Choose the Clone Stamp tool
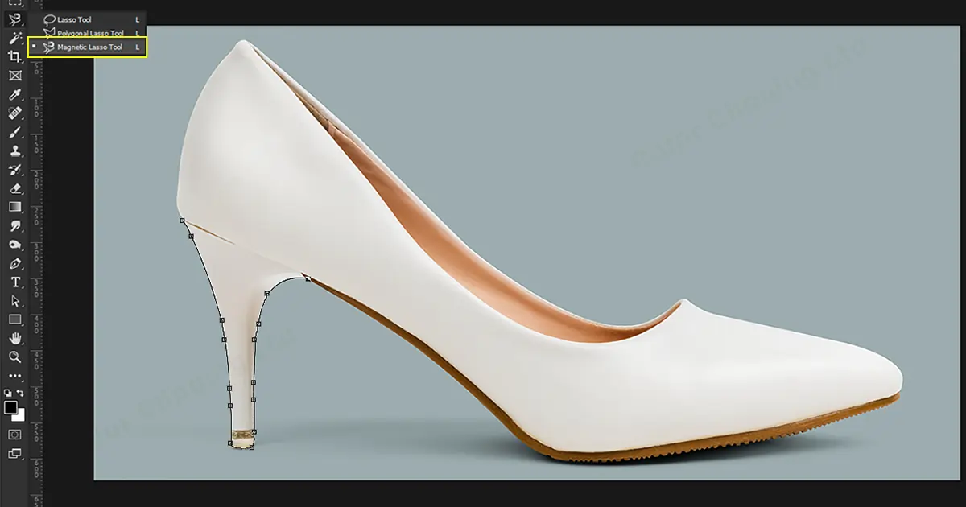Image resolution: width=966 pixels, height=507 pixels. point(14,150)
